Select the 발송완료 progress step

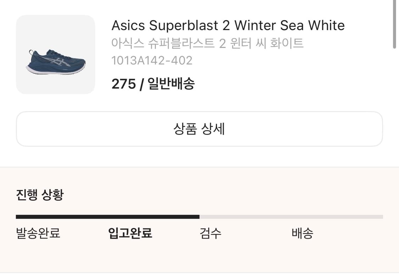pyautogui.click(x=38, y=233)
